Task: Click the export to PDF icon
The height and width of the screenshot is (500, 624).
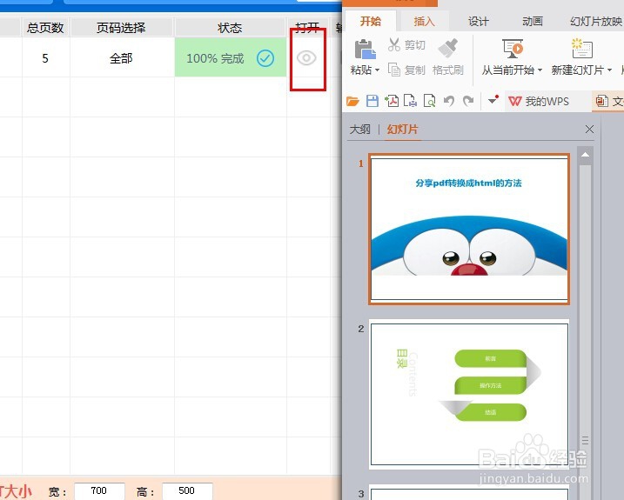Action: (x=392, y=101)
